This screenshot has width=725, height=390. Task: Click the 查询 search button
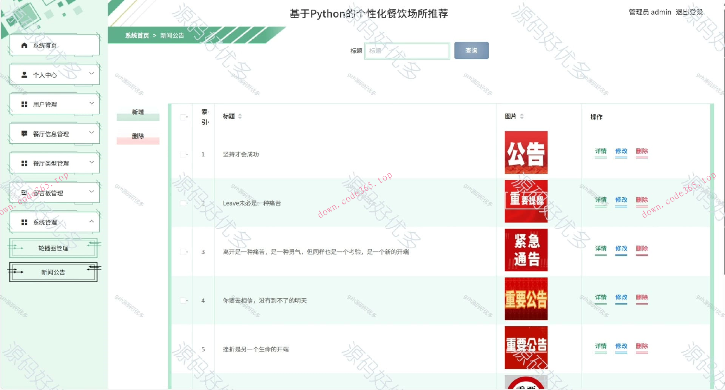point(471,50)
